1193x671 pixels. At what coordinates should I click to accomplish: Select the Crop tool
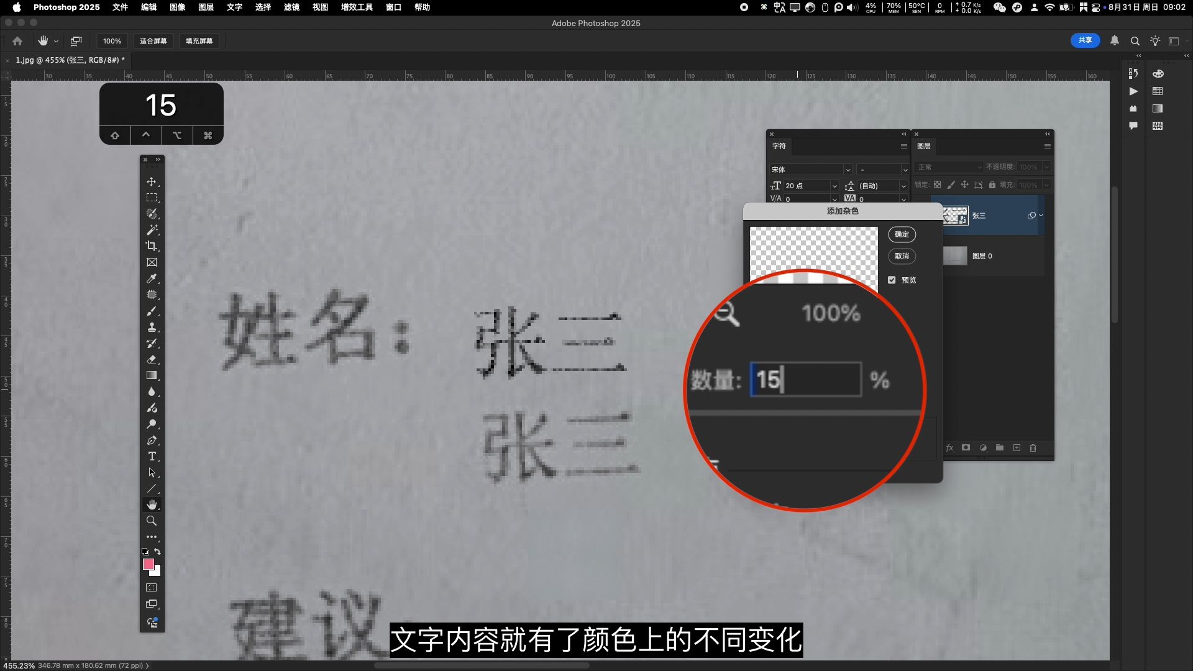[151, 246]
